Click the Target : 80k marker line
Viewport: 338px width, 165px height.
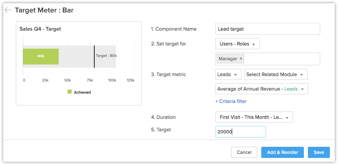click(94, 56)
